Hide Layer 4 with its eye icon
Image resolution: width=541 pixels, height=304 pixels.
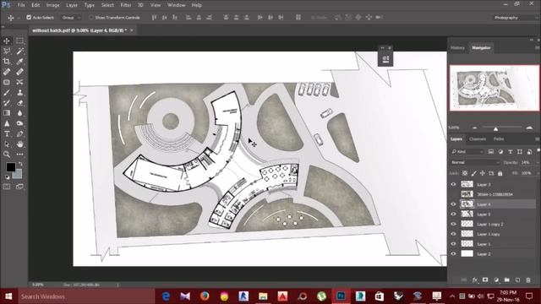(x=453, y=204)
